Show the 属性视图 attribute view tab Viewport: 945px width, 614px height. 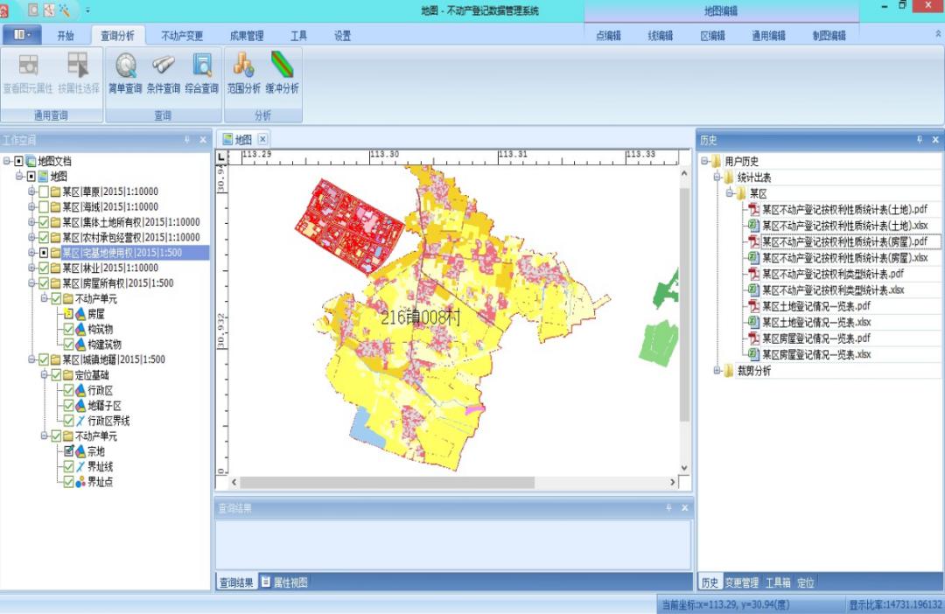click(284, 583)
